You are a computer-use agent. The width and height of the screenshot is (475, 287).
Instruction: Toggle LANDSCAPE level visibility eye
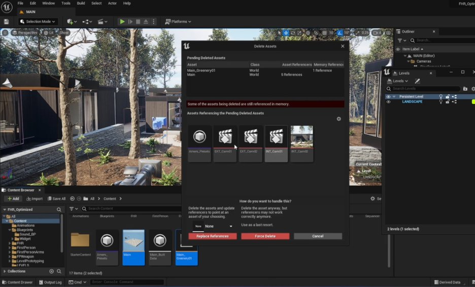tap(388, 102)
